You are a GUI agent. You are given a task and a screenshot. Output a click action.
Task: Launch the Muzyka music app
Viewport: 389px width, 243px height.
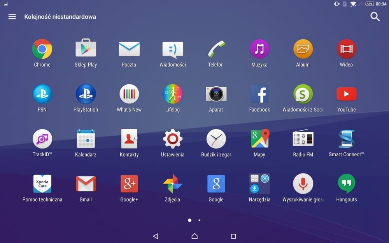point(259,49)
